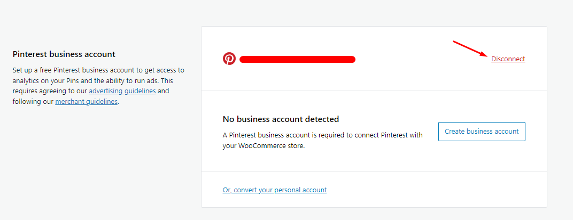Image resolution: width=573 pixels, height=220 pixels.
Task: Click the following our text before merchant guidelines
Action: tap(33, 102)
